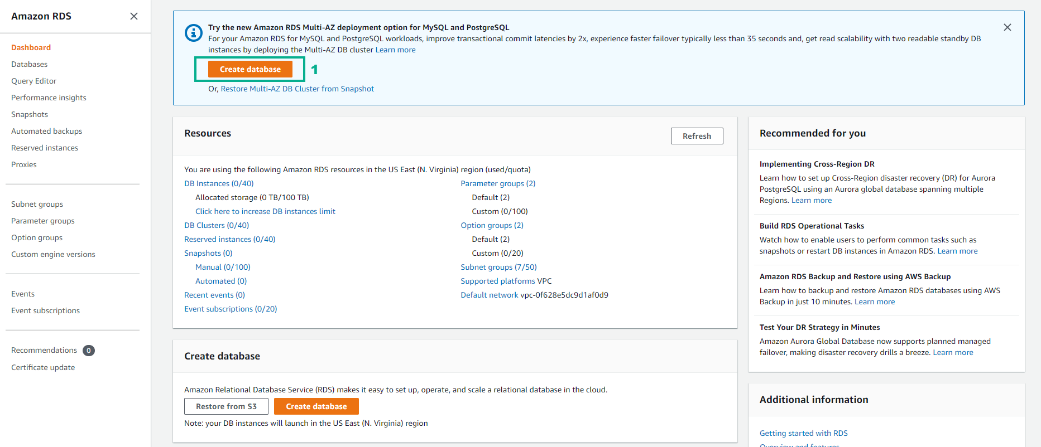The image size is (1041, 447).
Task: Go to Reserved instances in the sidebar
Action: coord(45,148)
